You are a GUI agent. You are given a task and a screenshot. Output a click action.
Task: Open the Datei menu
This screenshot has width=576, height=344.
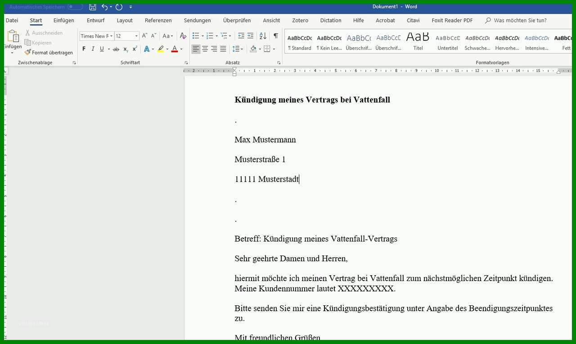click(x=12, y=20)
